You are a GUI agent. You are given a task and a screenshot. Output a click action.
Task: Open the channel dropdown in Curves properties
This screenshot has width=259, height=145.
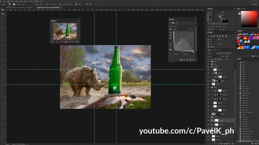[x=181, y=29]
